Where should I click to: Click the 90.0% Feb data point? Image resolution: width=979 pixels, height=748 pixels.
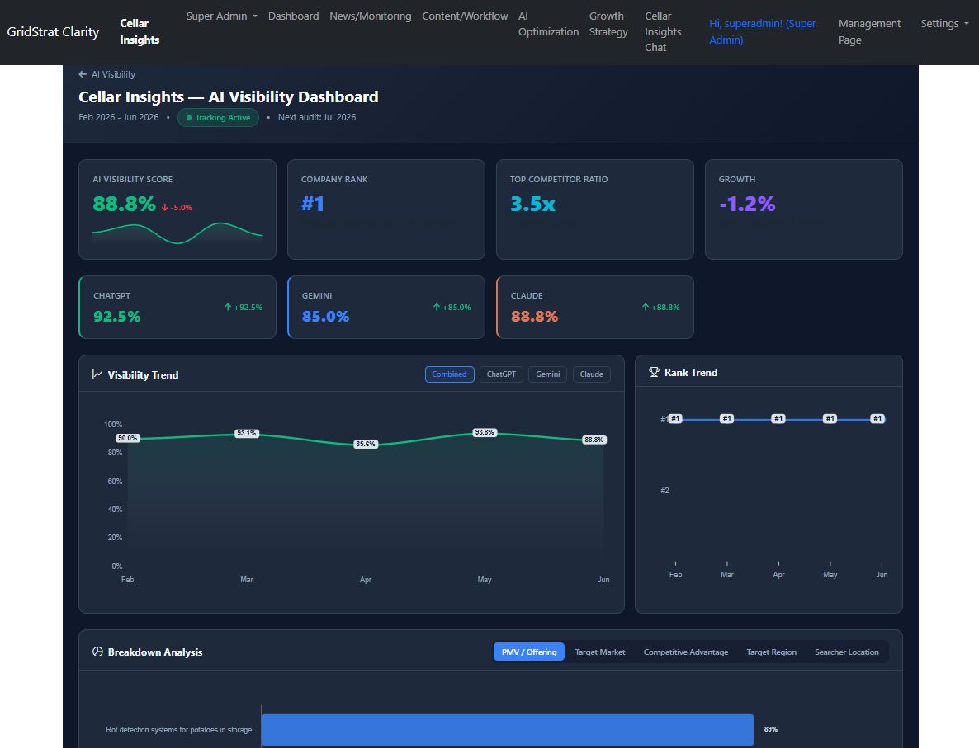point(127,438)
